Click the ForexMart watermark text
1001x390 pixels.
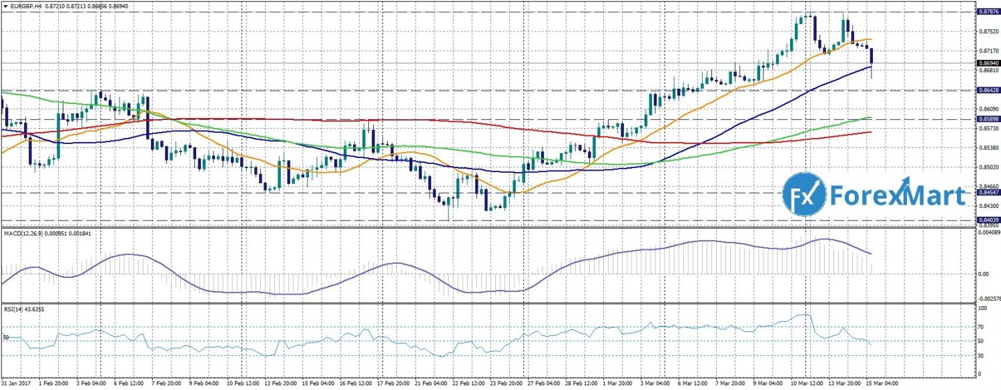[x=896, y=195]
